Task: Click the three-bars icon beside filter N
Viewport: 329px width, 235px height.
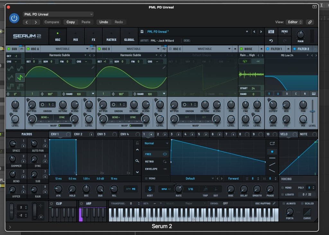Action: click(314, 94)
